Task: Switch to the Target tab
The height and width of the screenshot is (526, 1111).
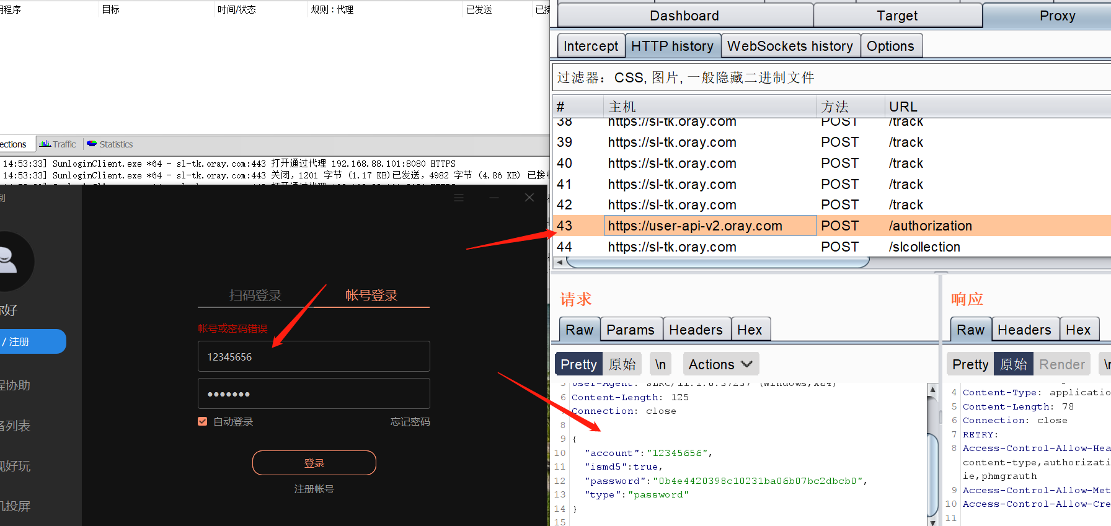Action: coord(897,15)
